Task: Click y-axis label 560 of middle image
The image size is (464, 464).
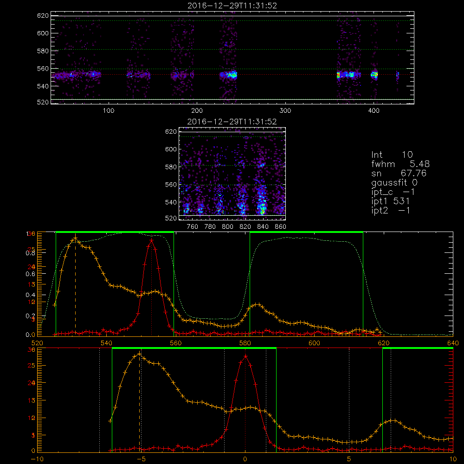Action: (x=171, y=185)
